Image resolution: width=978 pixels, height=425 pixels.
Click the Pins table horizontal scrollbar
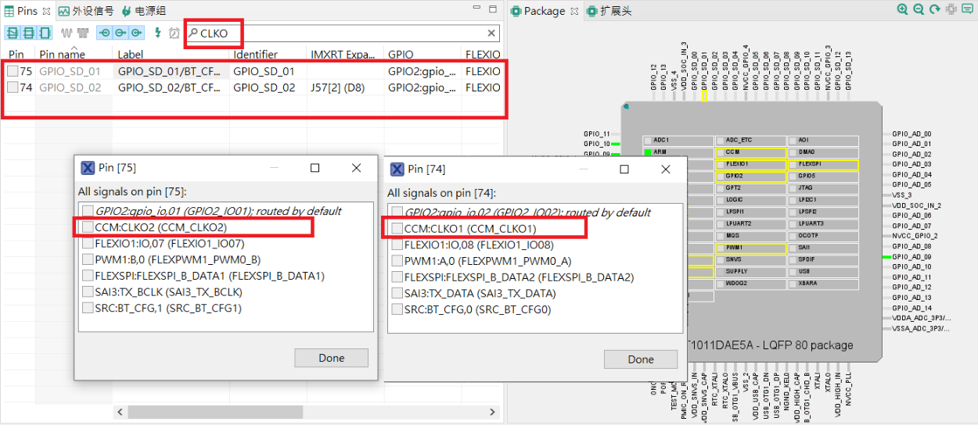(x=215, y=412)
